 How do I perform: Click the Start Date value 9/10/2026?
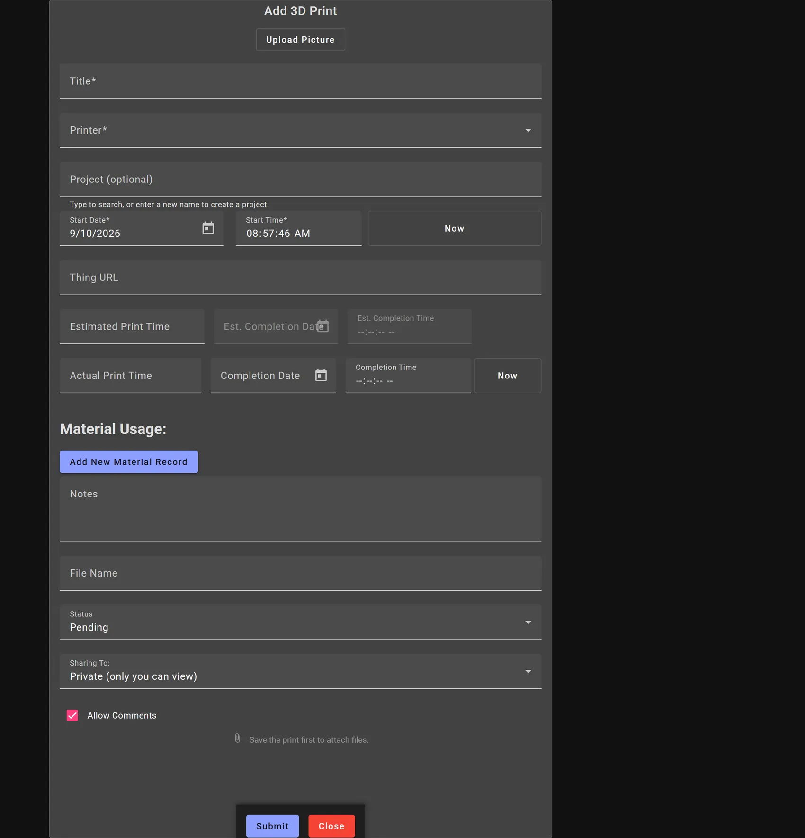(95, 234)
